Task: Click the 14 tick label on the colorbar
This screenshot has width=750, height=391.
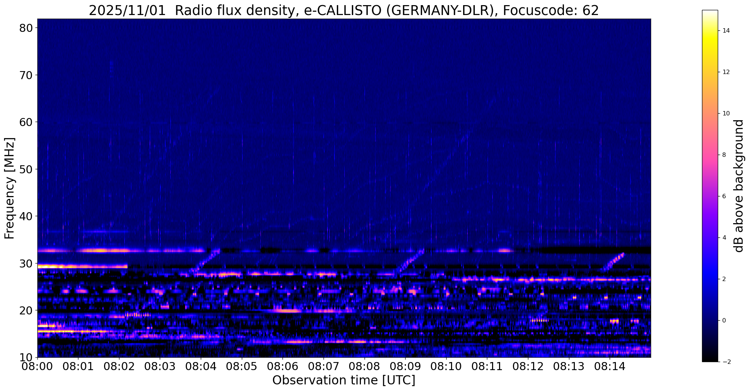Action: 726,31
